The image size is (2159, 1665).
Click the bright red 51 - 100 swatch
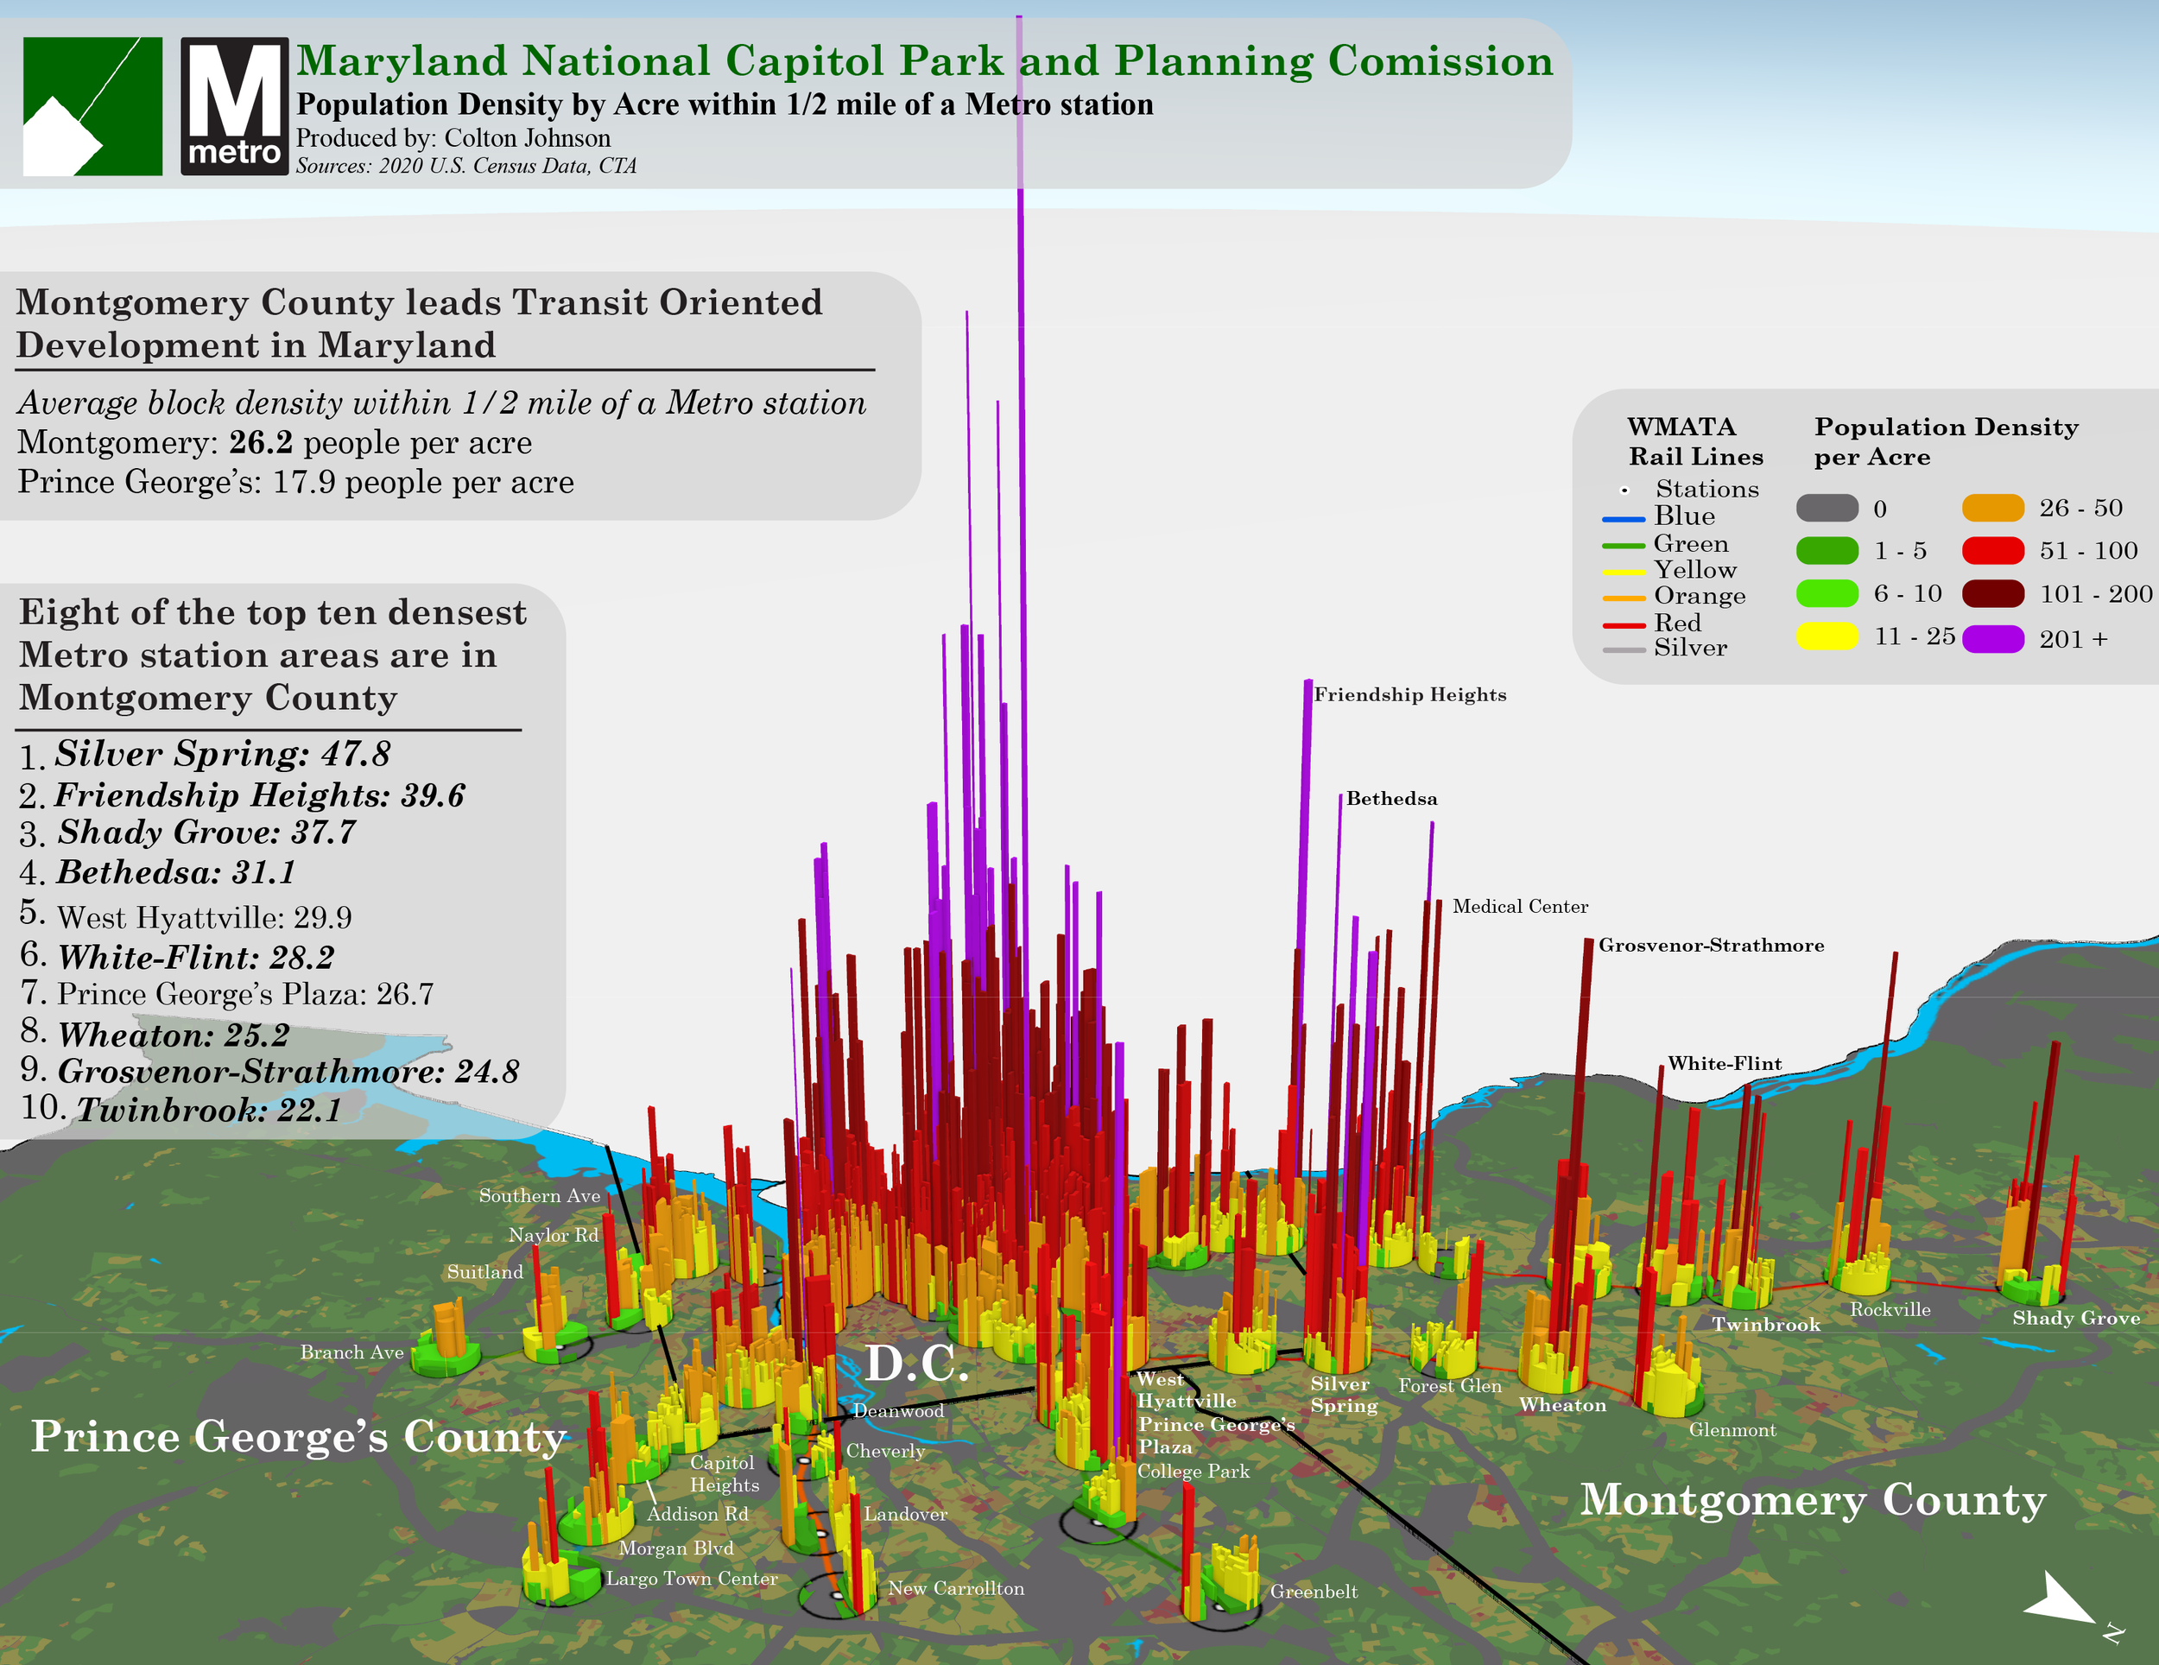[1993, 551]
